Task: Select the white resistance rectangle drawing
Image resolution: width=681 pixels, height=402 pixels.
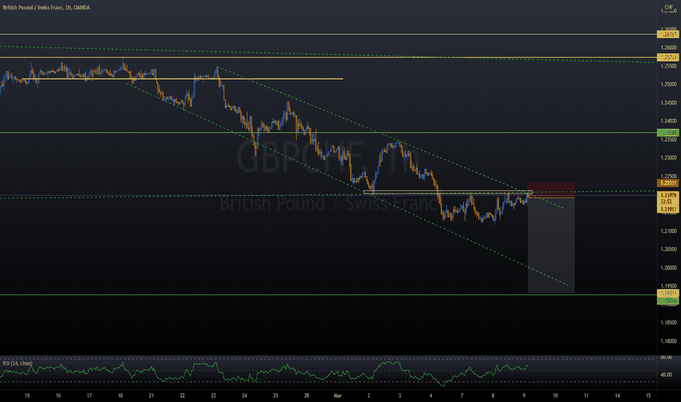Action: (448, 192)
